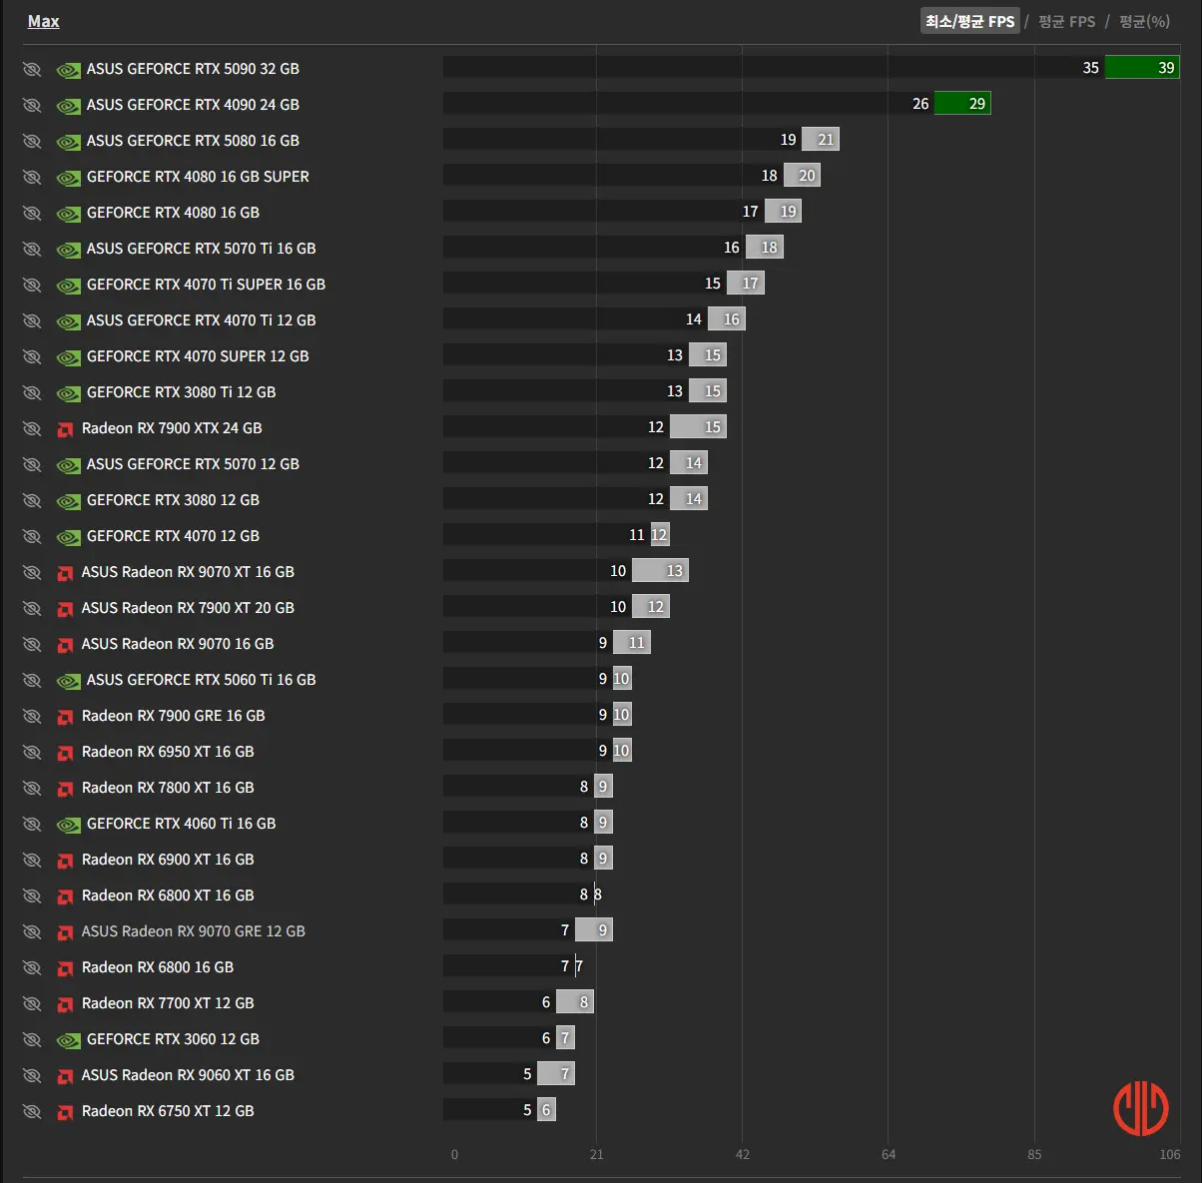This screenshot has width=1202, height=1183.
Task: Click NVIDIA logo beside GEFORCE RTX 4070 SUPER 12 GB
Action: [x=68, y=357]
